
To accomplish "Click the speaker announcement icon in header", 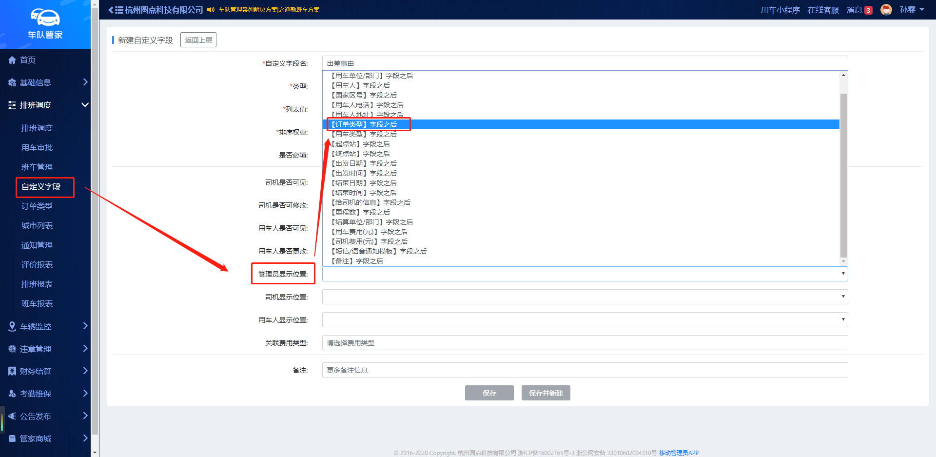I will point(211,10).
